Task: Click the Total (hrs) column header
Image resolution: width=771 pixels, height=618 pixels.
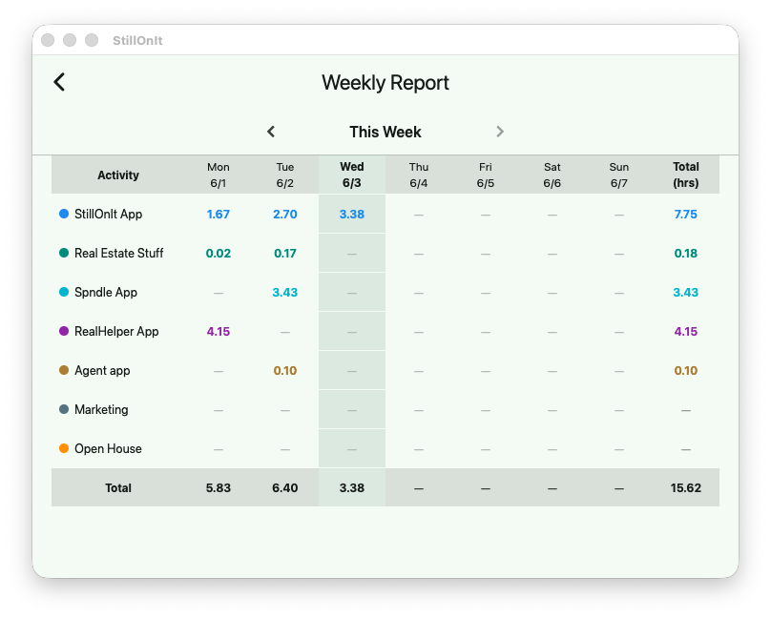Action: [686, 175]
